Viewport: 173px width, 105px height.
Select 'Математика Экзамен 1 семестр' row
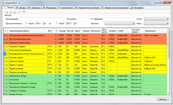click(85, 83)
